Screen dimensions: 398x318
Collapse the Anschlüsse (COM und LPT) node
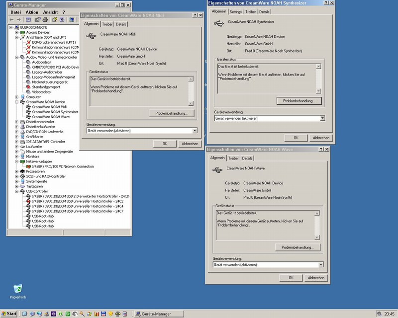[16, 37]
